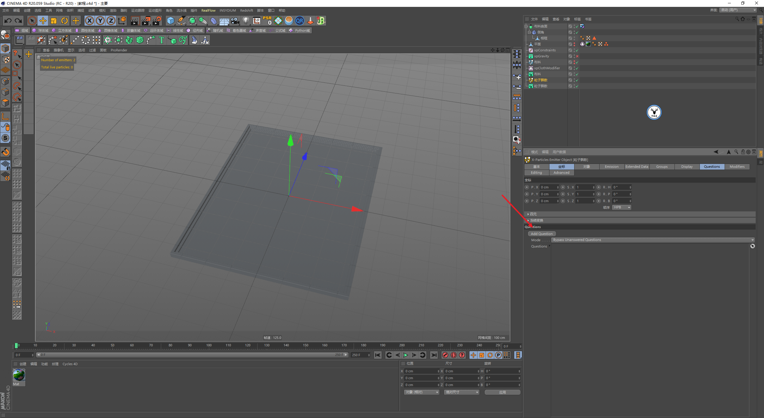This screenshot has height=418, width=764.
Task: Toggle the Y axis lock
Action: [x=100, y=21]
